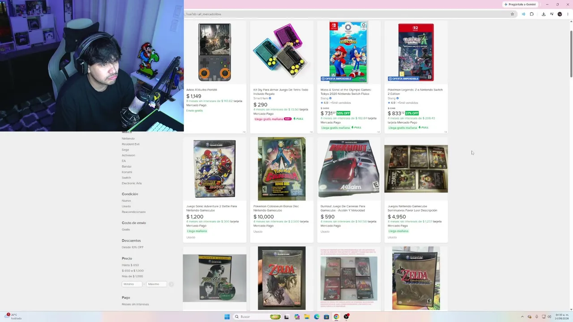Open Microsoft Edge from the taskbar

point(316,317)
